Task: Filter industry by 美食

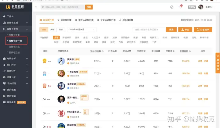Action: pyautogui.click(x=88, y=42)
